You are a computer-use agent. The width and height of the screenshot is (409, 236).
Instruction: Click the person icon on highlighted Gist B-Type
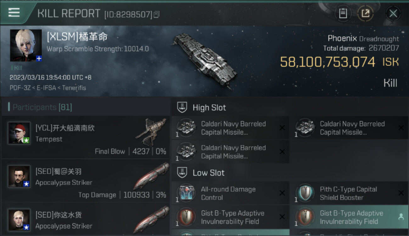(401, 216)
